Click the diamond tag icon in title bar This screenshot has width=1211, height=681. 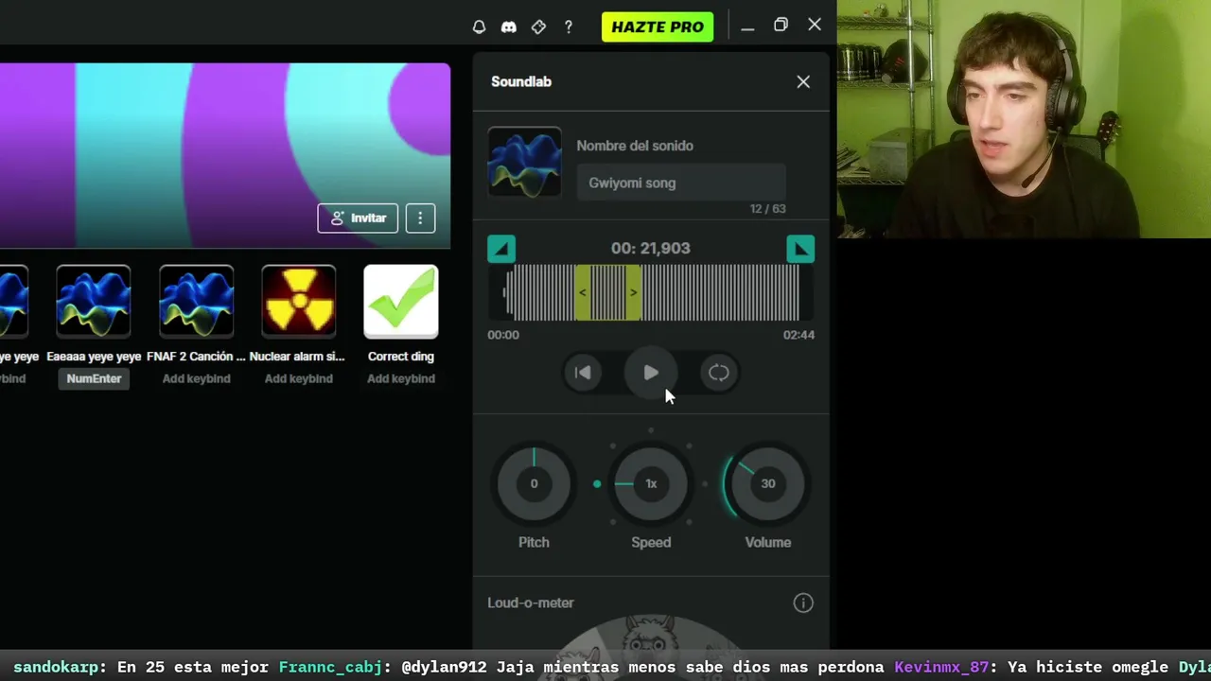point(538,26)
